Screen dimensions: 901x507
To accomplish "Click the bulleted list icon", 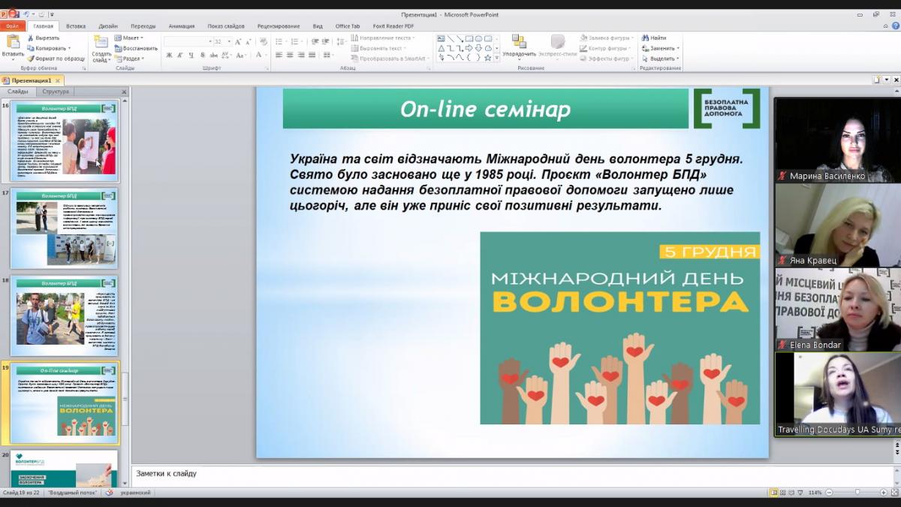I will [280, 42].
